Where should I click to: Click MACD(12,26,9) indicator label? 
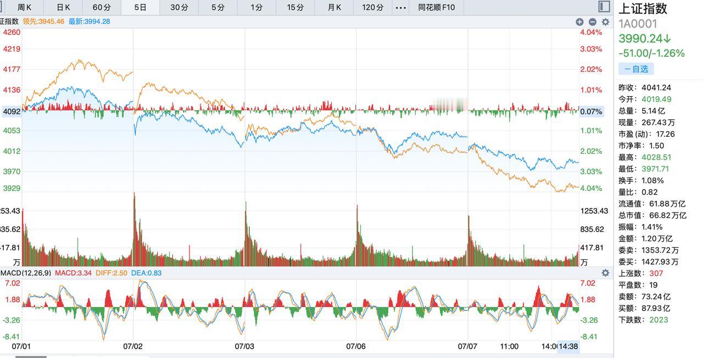[x=26, y=273]
